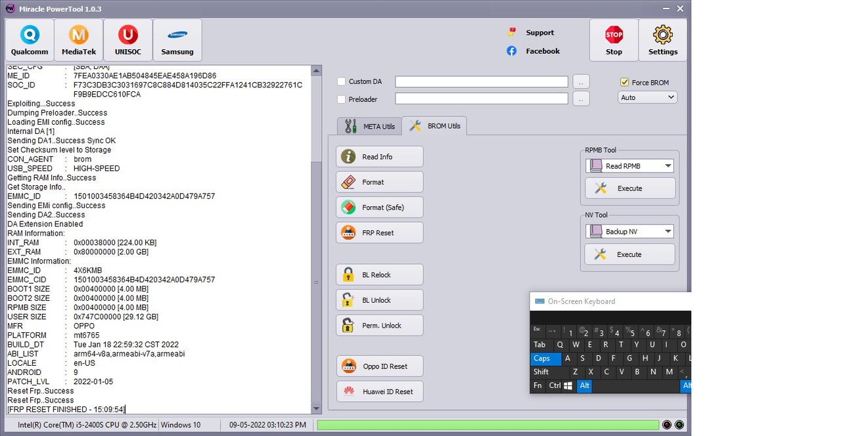Click the green status indicator light

[x=679, y=425]
